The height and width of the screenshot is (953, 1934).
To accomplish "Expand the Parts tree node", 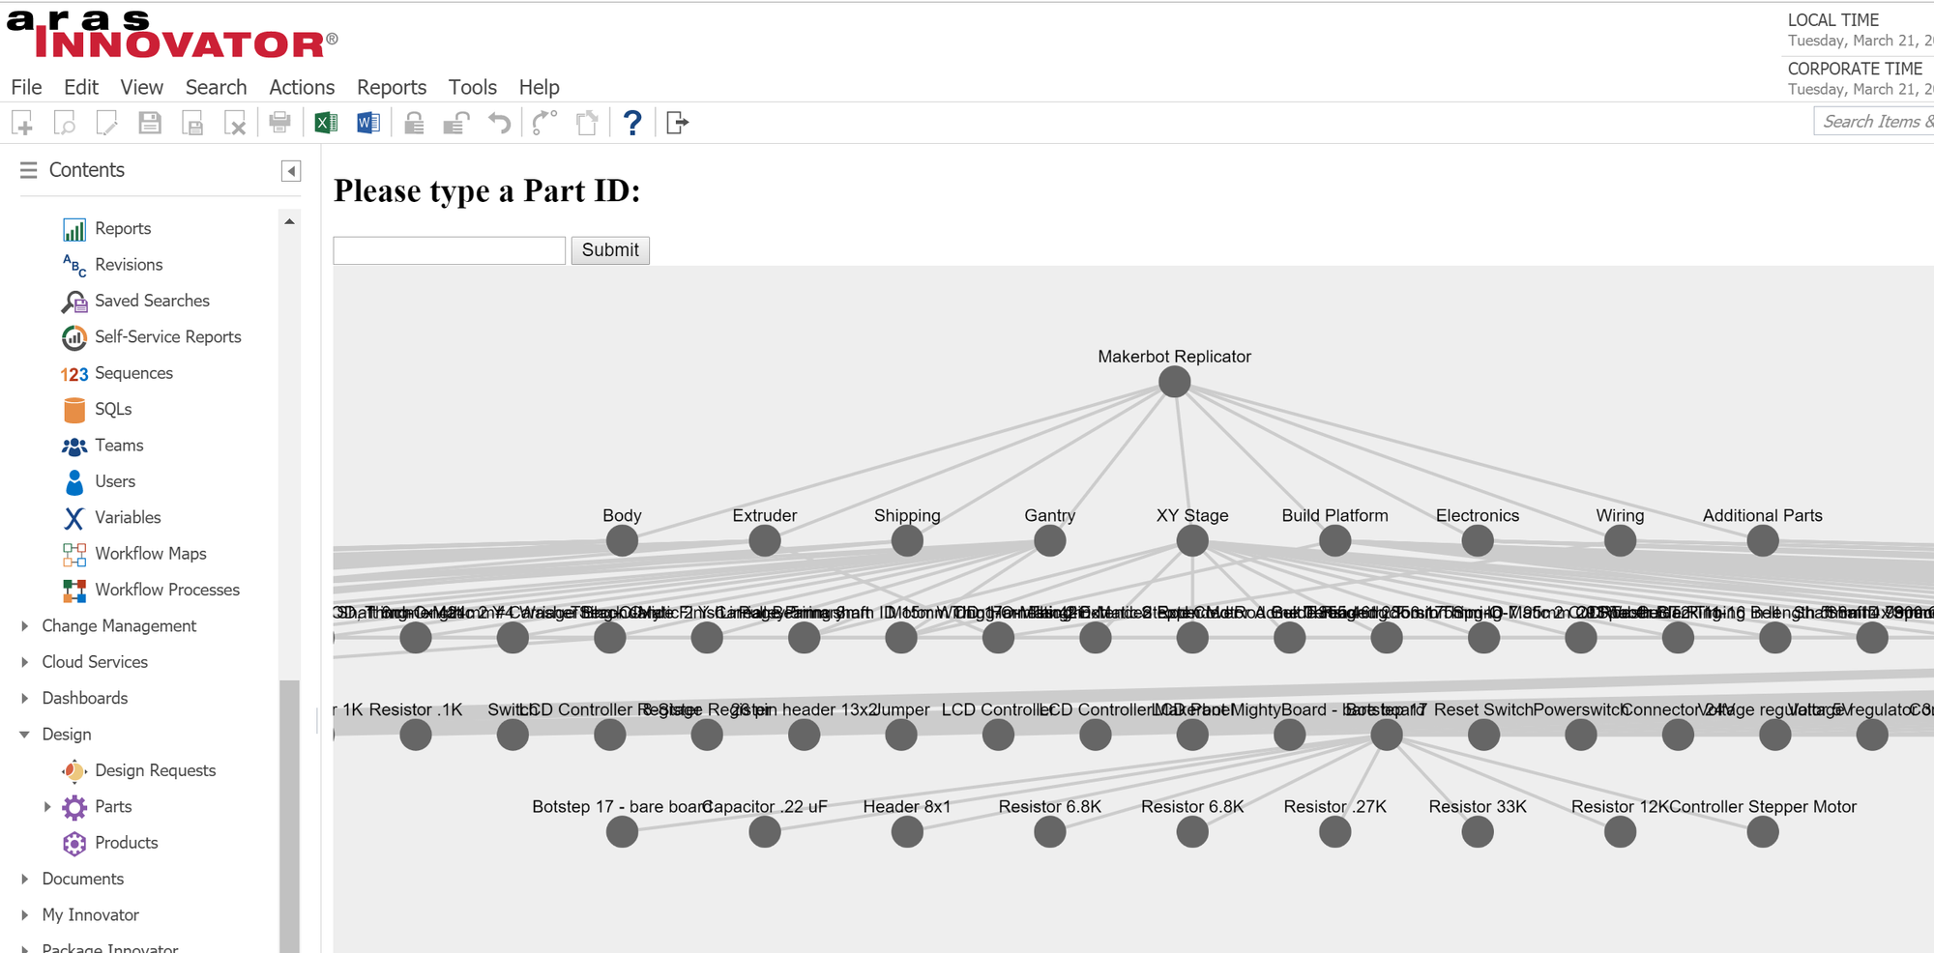I will [x=46, y=806].
